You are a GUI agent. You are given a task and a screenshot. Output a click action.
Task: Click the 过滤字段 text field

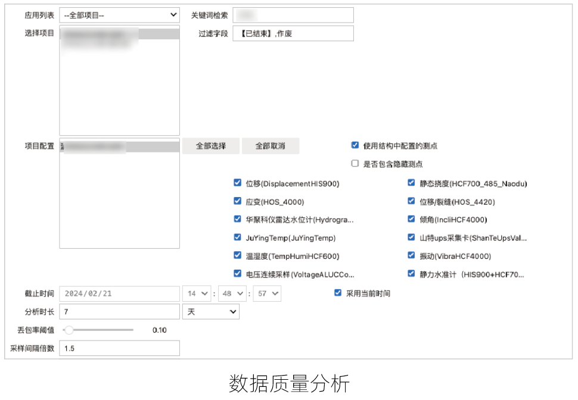[293, 33]
